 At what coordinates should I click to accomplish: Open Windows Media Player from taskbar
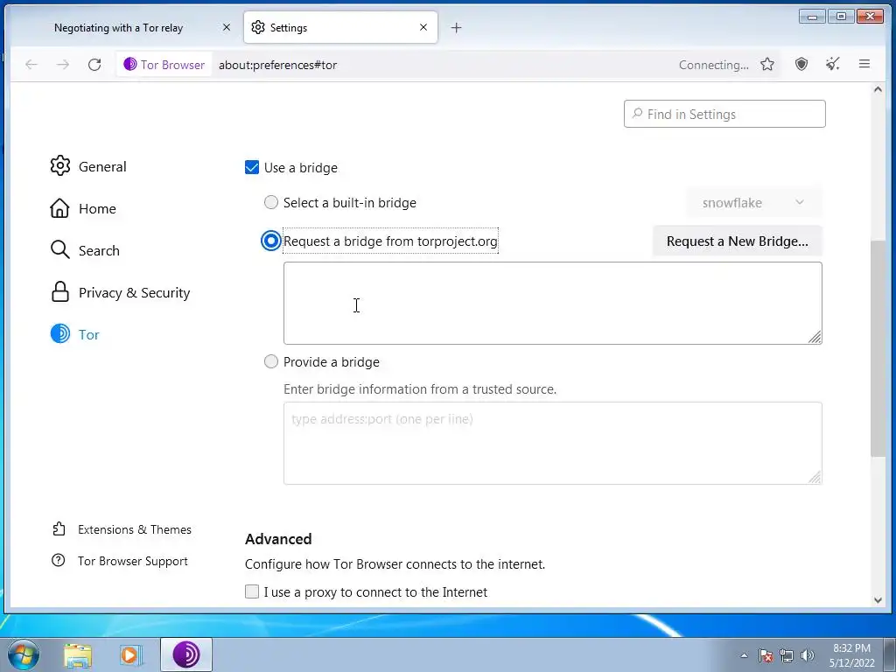(x=129, y=654)
